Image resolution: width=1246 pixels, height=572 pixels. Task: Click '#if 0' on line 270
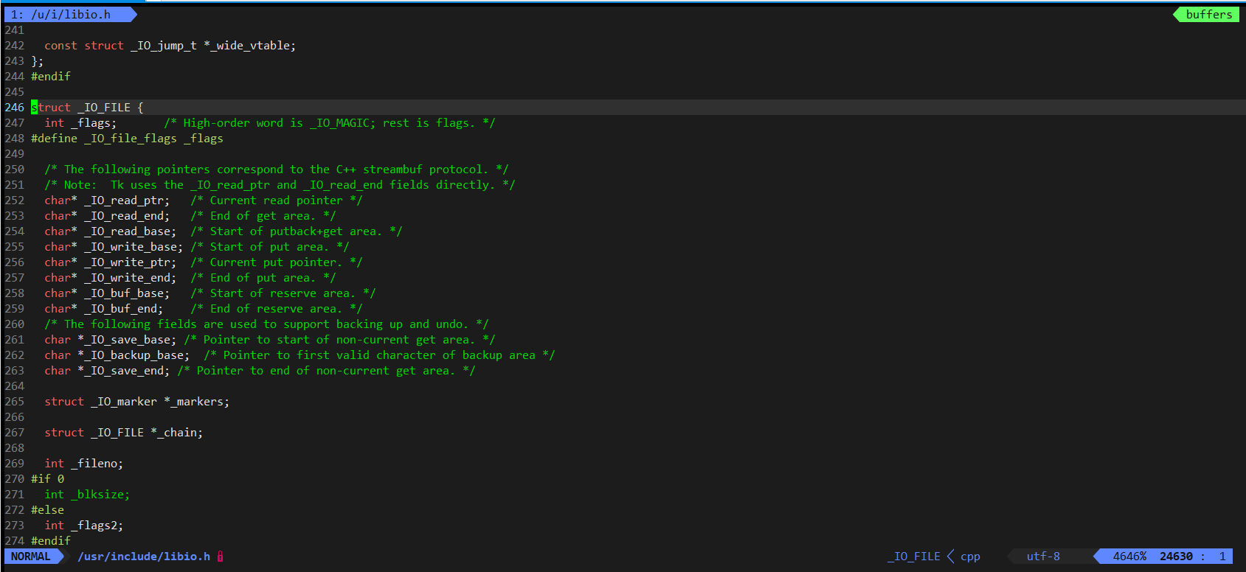point(48,479)
